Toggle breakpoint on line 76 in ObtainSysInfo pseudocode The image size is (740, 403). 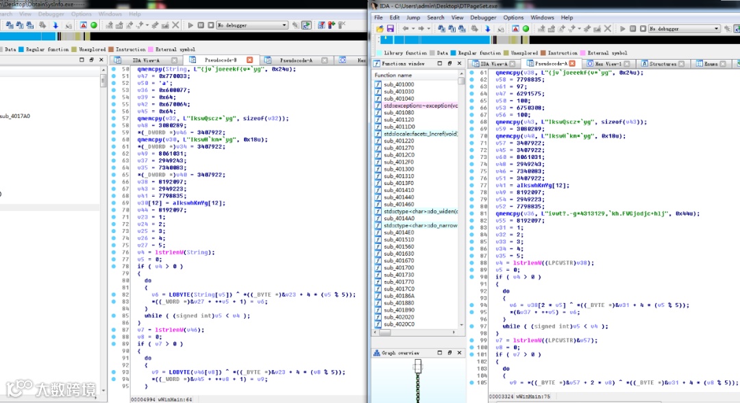[114, 252]
